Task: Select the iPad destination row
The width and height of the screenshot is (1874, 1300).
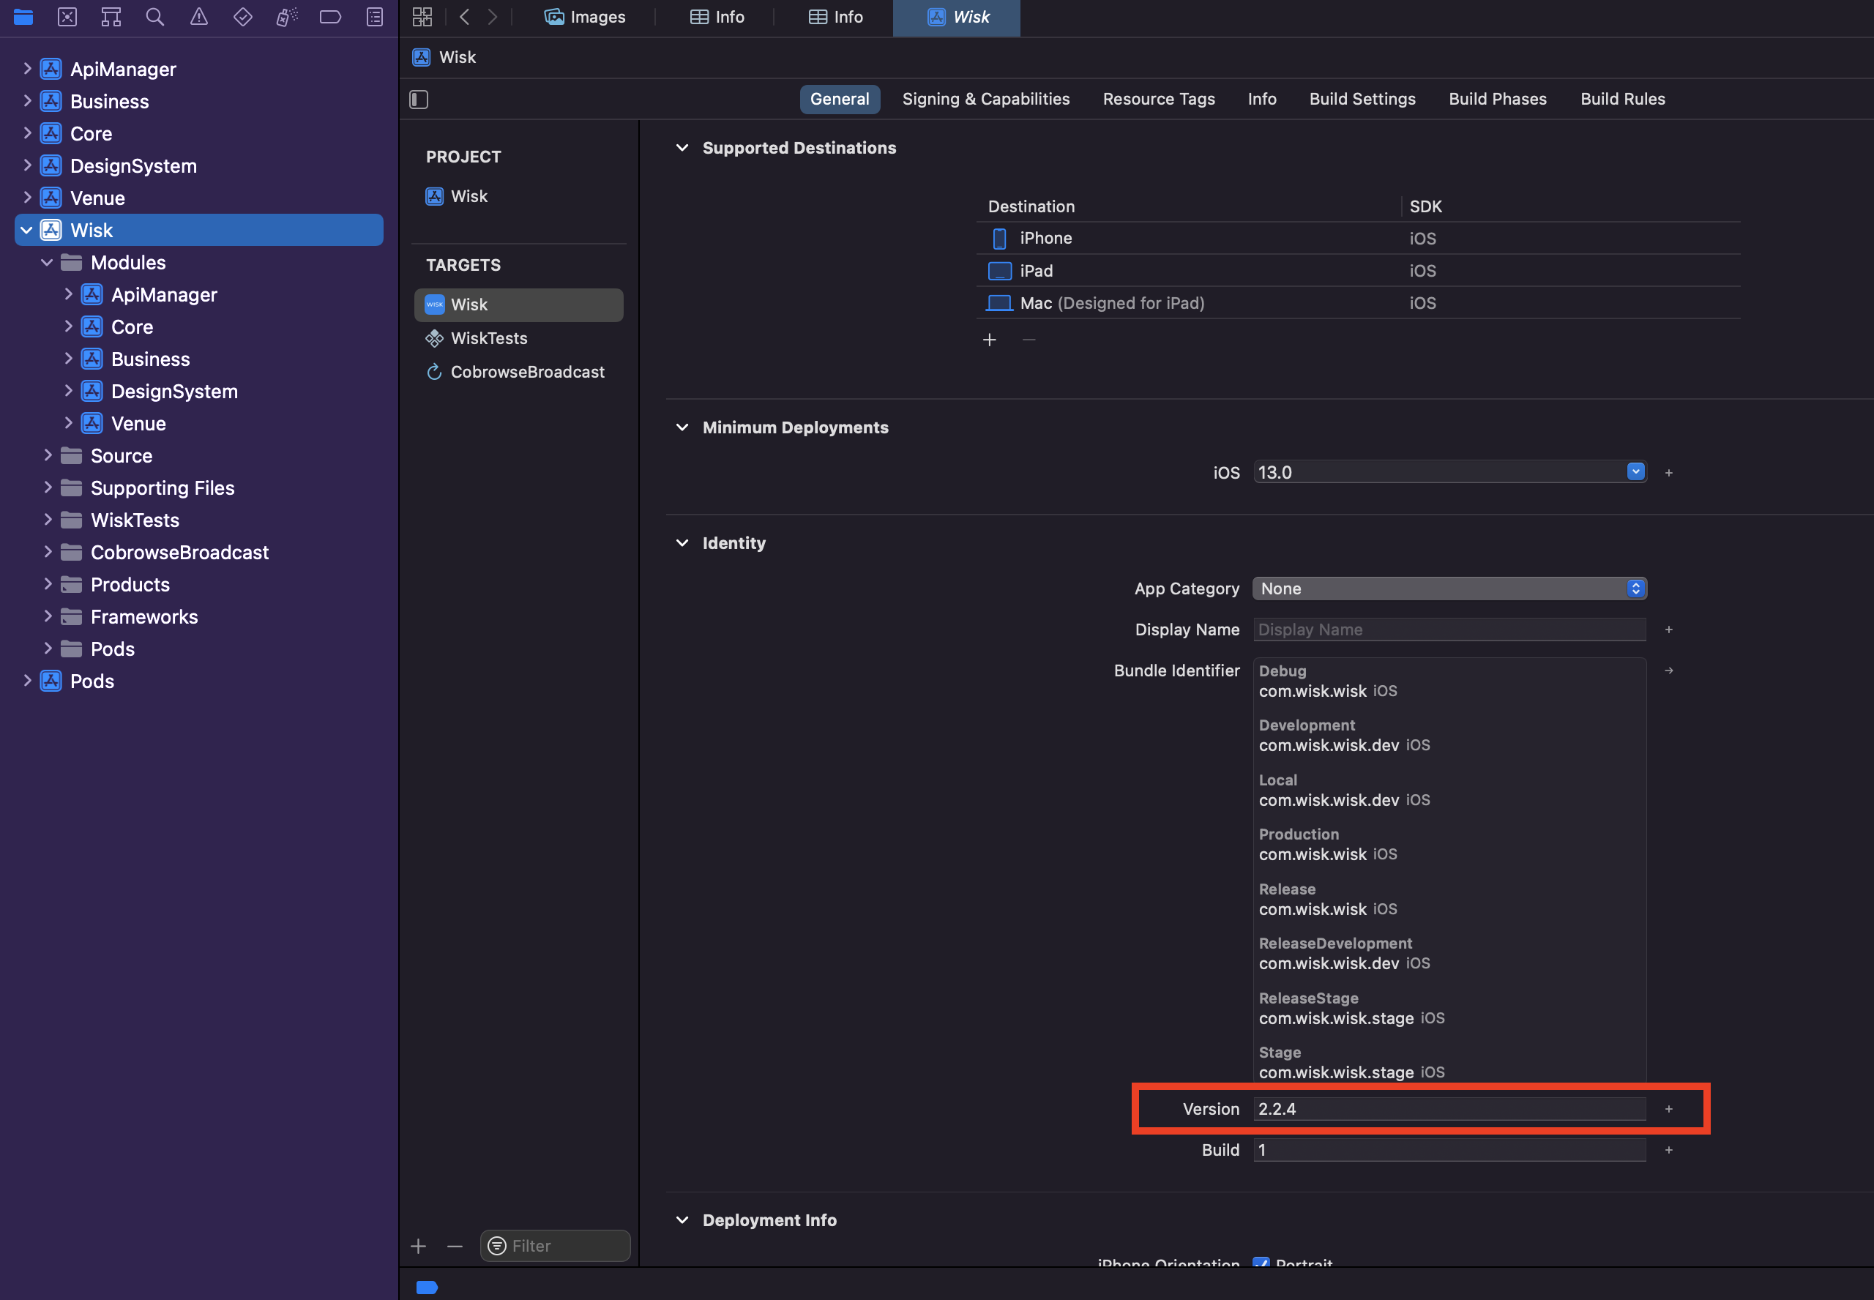Action: [x=1358, y=270]
